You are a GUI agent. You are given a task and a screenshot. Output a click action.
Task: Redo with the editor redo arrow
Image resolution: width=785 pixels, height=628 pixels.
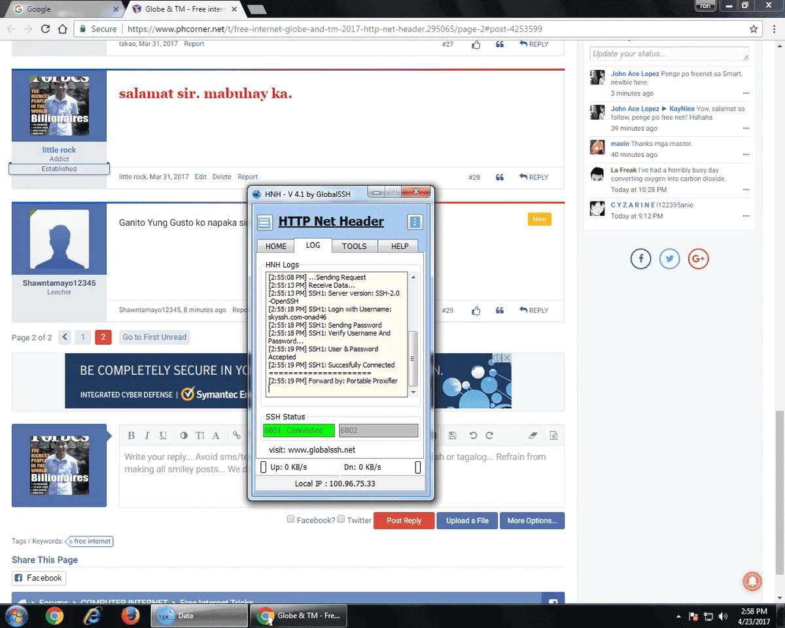point(489,435)
